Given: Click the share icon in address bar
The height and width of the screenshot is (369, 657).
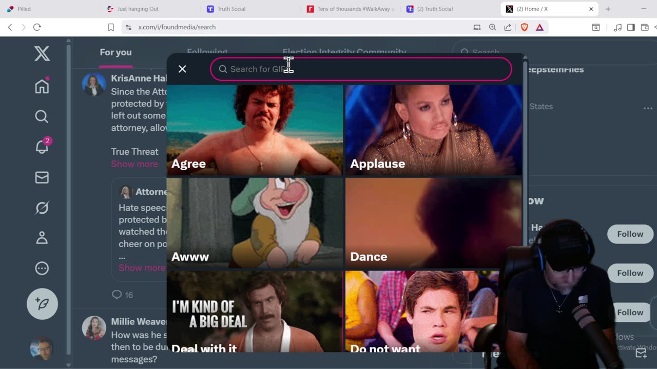Looking at the screenshot, I should (508, 27).
